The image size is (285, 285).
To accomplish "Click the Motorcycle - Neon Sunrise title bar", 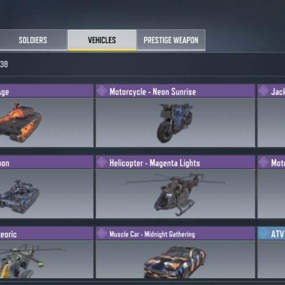I will [x=175, y=91].
